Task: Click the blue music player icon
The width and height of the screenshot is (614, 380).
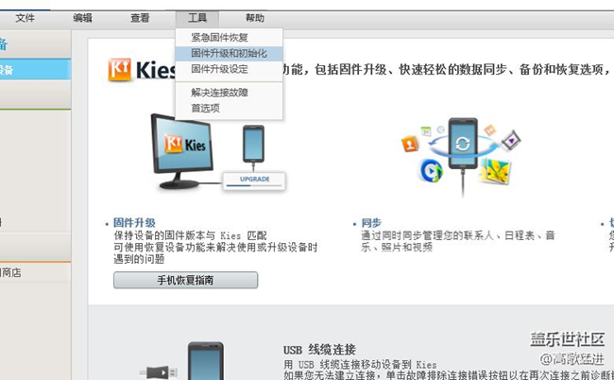Action: 431,170
